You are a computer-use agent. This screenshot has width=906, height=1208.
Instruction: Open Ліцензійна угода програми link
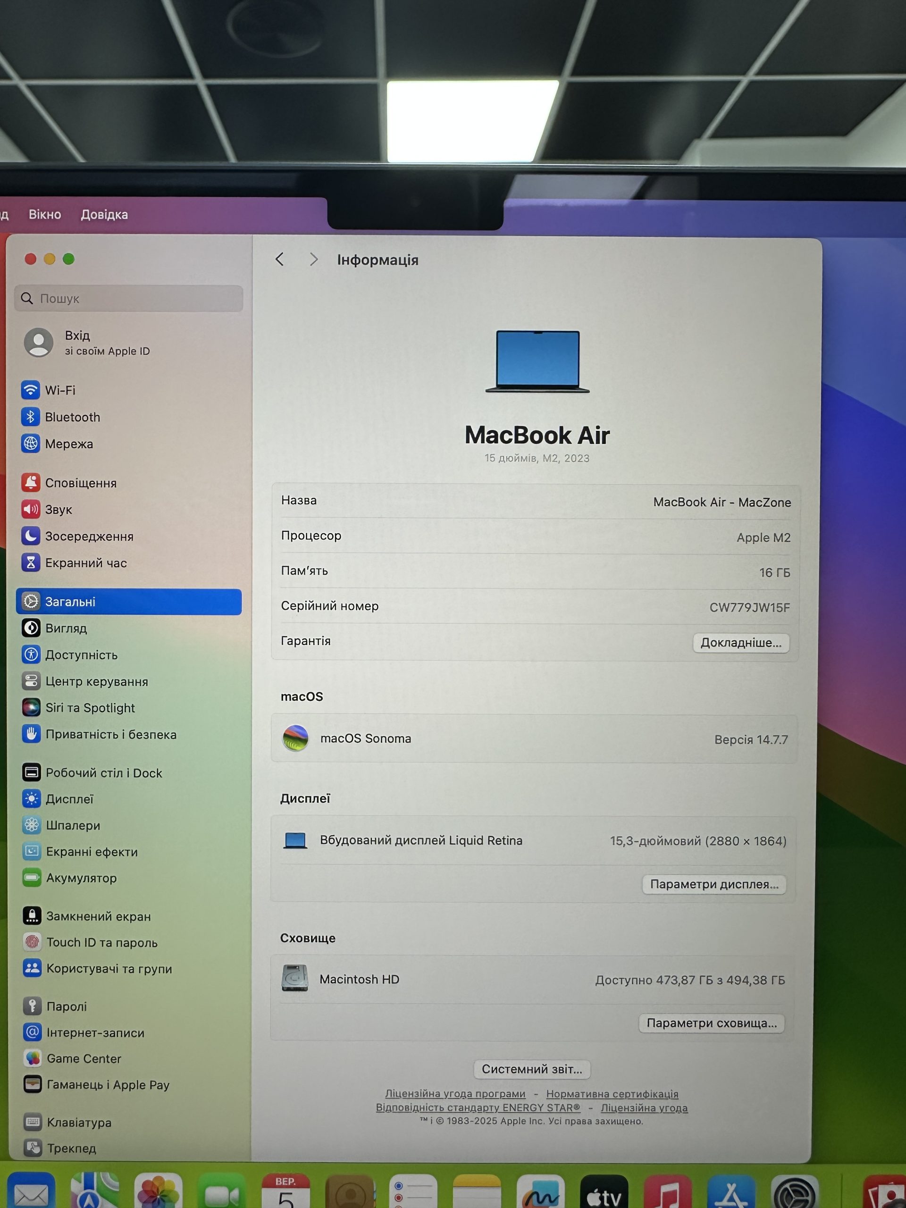[x=455, y=1093]
